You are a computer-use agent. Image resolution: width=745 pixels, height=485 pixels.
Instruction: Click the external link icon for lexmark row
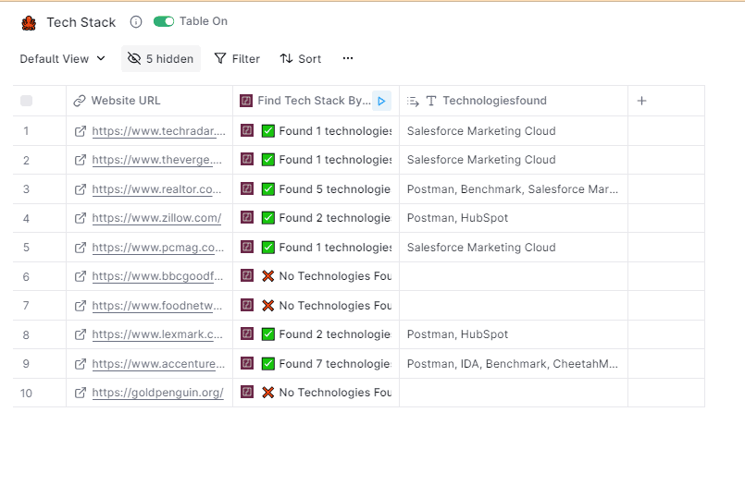[81, 334]
